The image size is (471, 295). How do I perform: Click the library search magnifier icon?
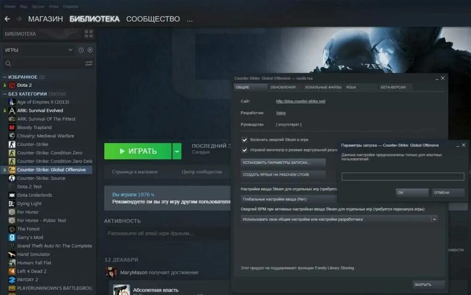pyautogui.click(x=8, y=63)
